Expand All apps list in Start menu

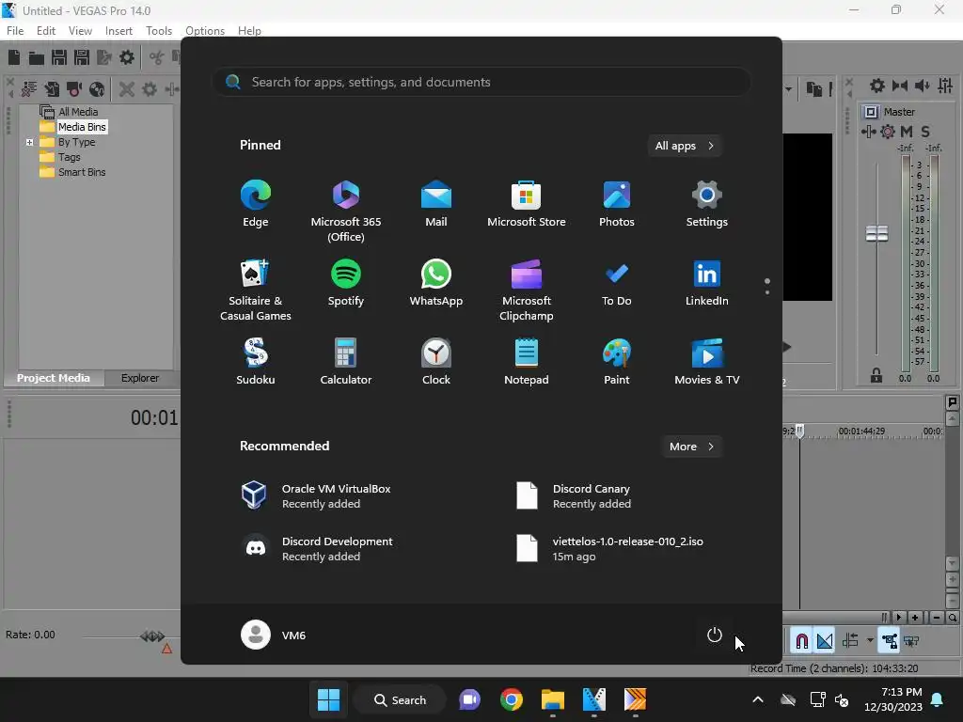(x=685, y=146)
